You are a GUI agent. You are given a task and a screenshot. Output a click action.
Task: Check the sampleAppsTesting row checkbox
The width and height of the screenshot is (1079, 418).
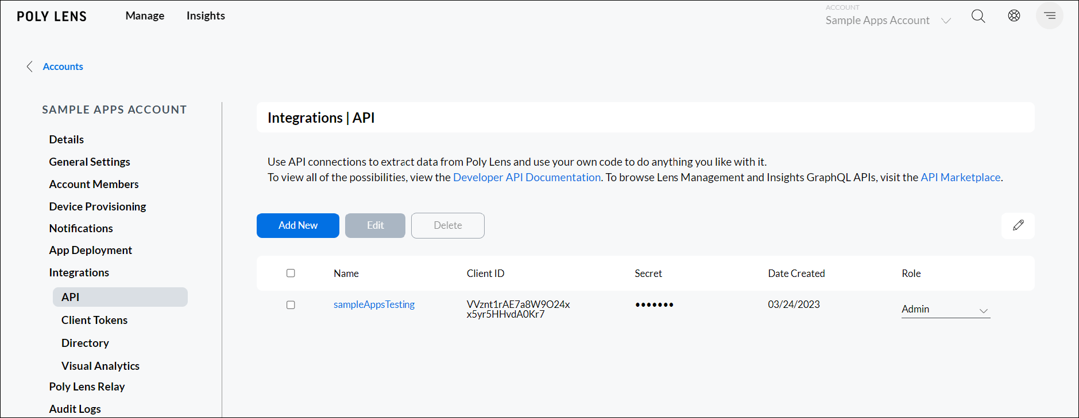pyautogui.click(x=291, y=305)
